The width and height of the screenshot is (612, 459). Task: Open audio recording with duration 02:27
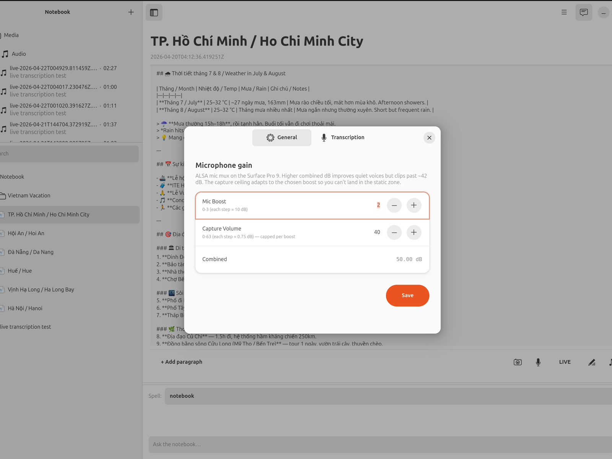[x=63, y=72]
